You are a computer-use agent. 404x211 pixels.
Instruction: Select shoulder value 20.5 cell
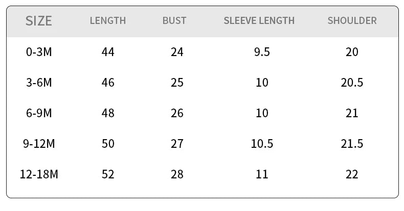tap(352, 83)
